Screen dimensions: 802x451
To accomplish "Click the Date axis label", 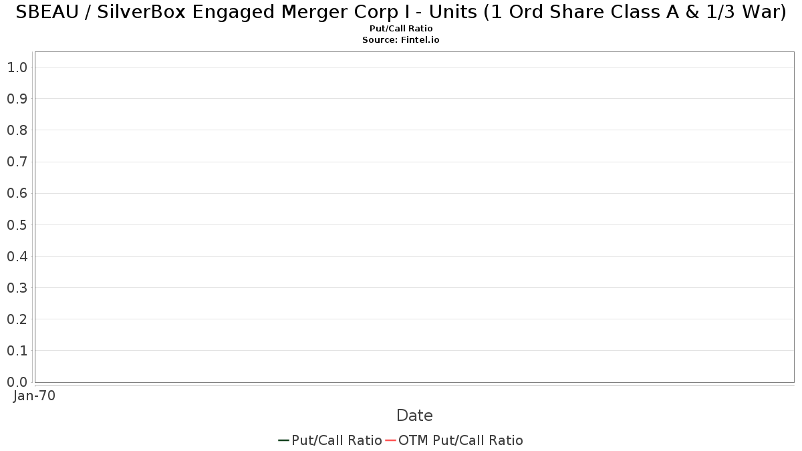I will [414, 416].
